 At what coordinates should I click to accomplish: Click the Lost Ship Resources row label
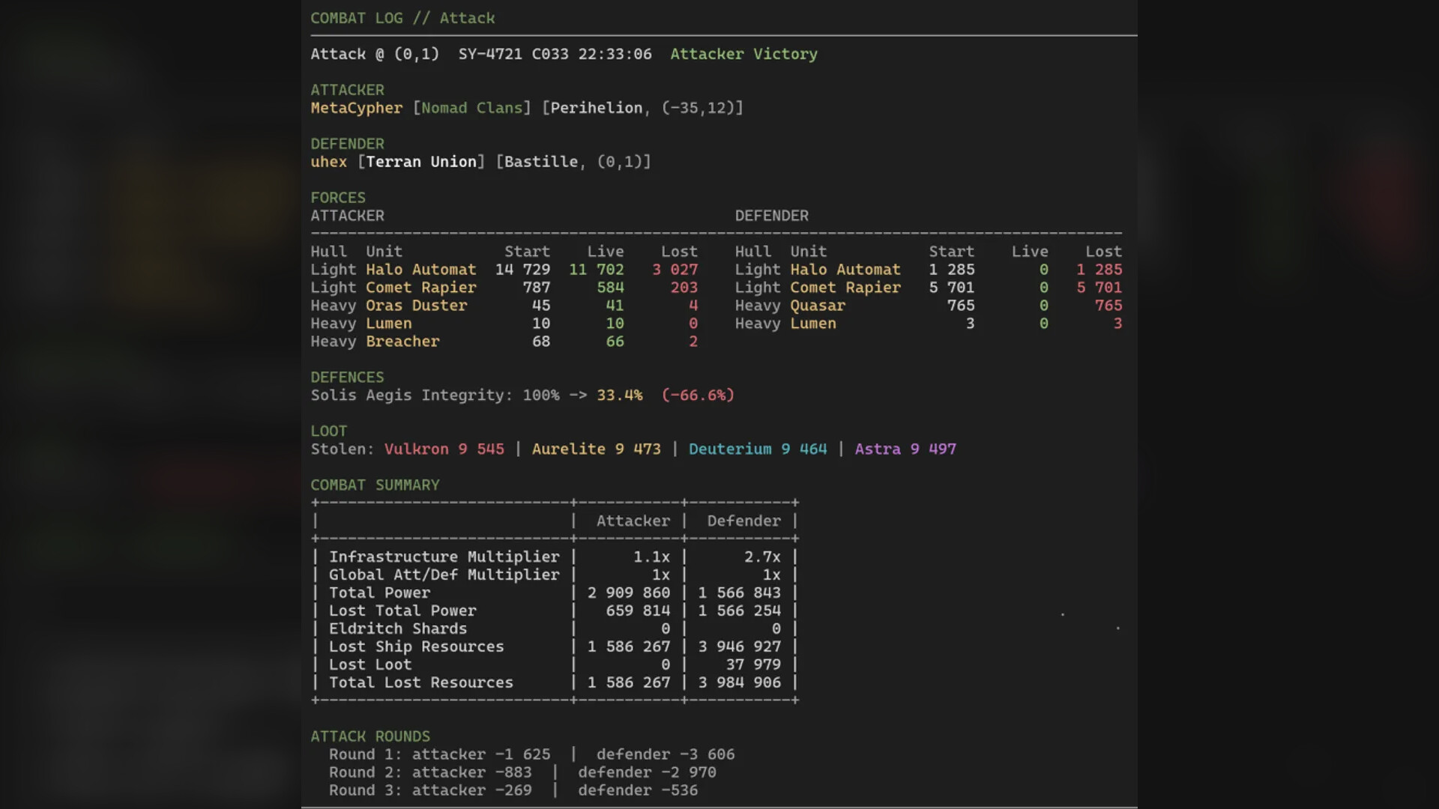coord(417,647)
